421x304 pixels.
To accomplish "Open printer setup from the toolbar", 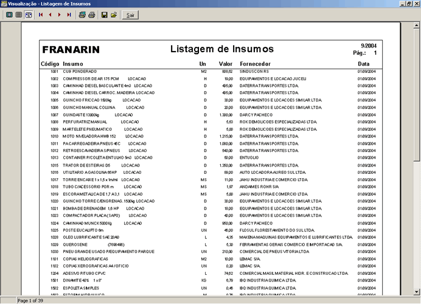I will pos(82,15).
